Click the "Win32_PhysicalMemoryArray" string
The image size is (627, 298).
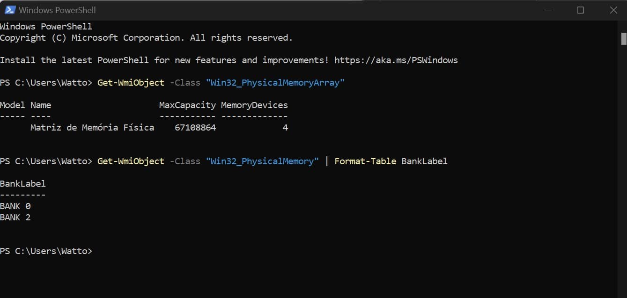pyautogui.click(x=275, y=83)
